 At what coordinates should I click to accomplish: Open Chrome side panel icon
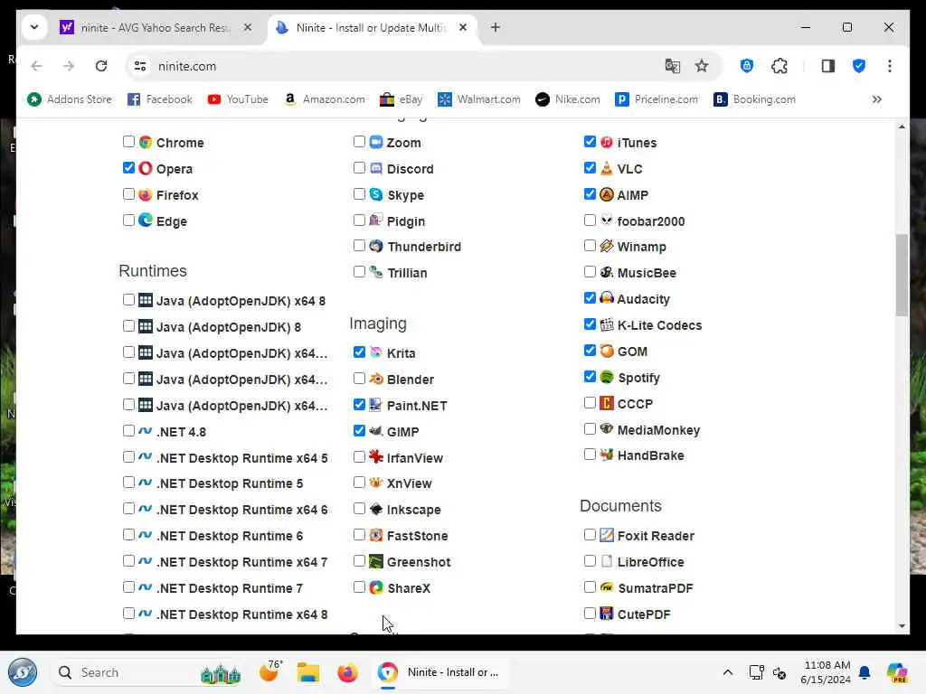click(828, 66)
